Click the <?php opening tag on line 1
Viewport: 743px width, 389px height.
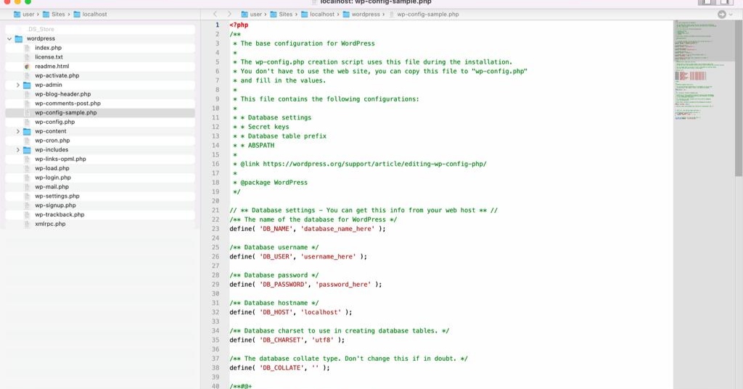239,25
